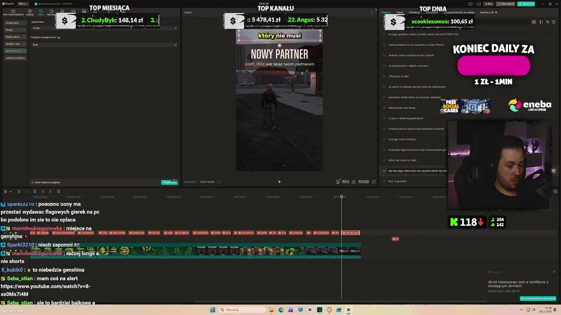The height and width of the screenshot is (315, 561).
Task: Open the player panel menu icon
Action: click(372, 12)
